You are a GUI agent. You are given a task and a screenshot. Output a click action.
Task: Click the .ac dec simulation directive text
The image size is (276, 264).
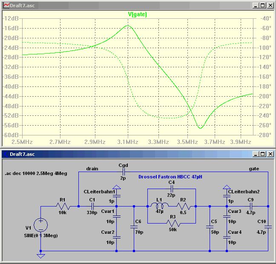click(28, 174)
